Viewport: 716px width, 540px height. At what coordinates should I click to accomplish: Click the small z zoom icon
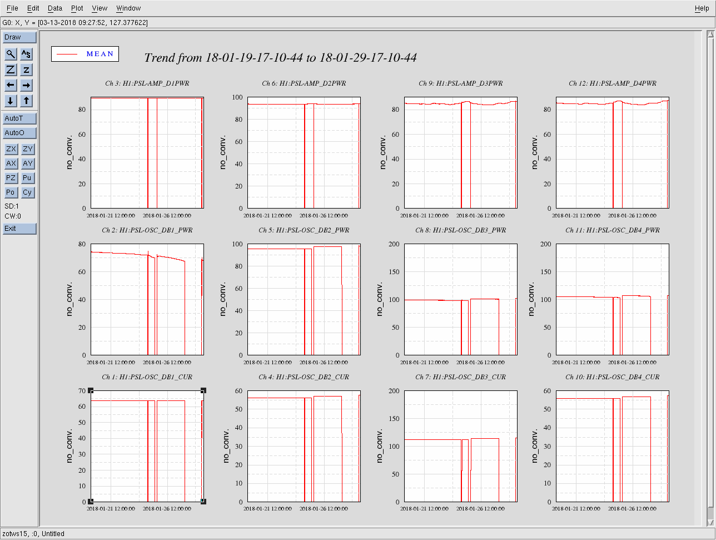pyautogui.click(x=27, y=70)
